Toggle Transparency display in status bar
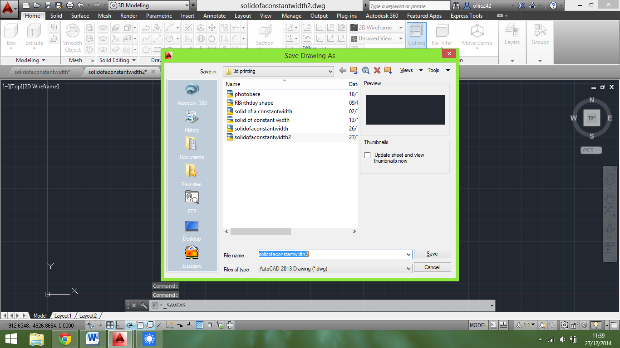 tap(200, 325)
